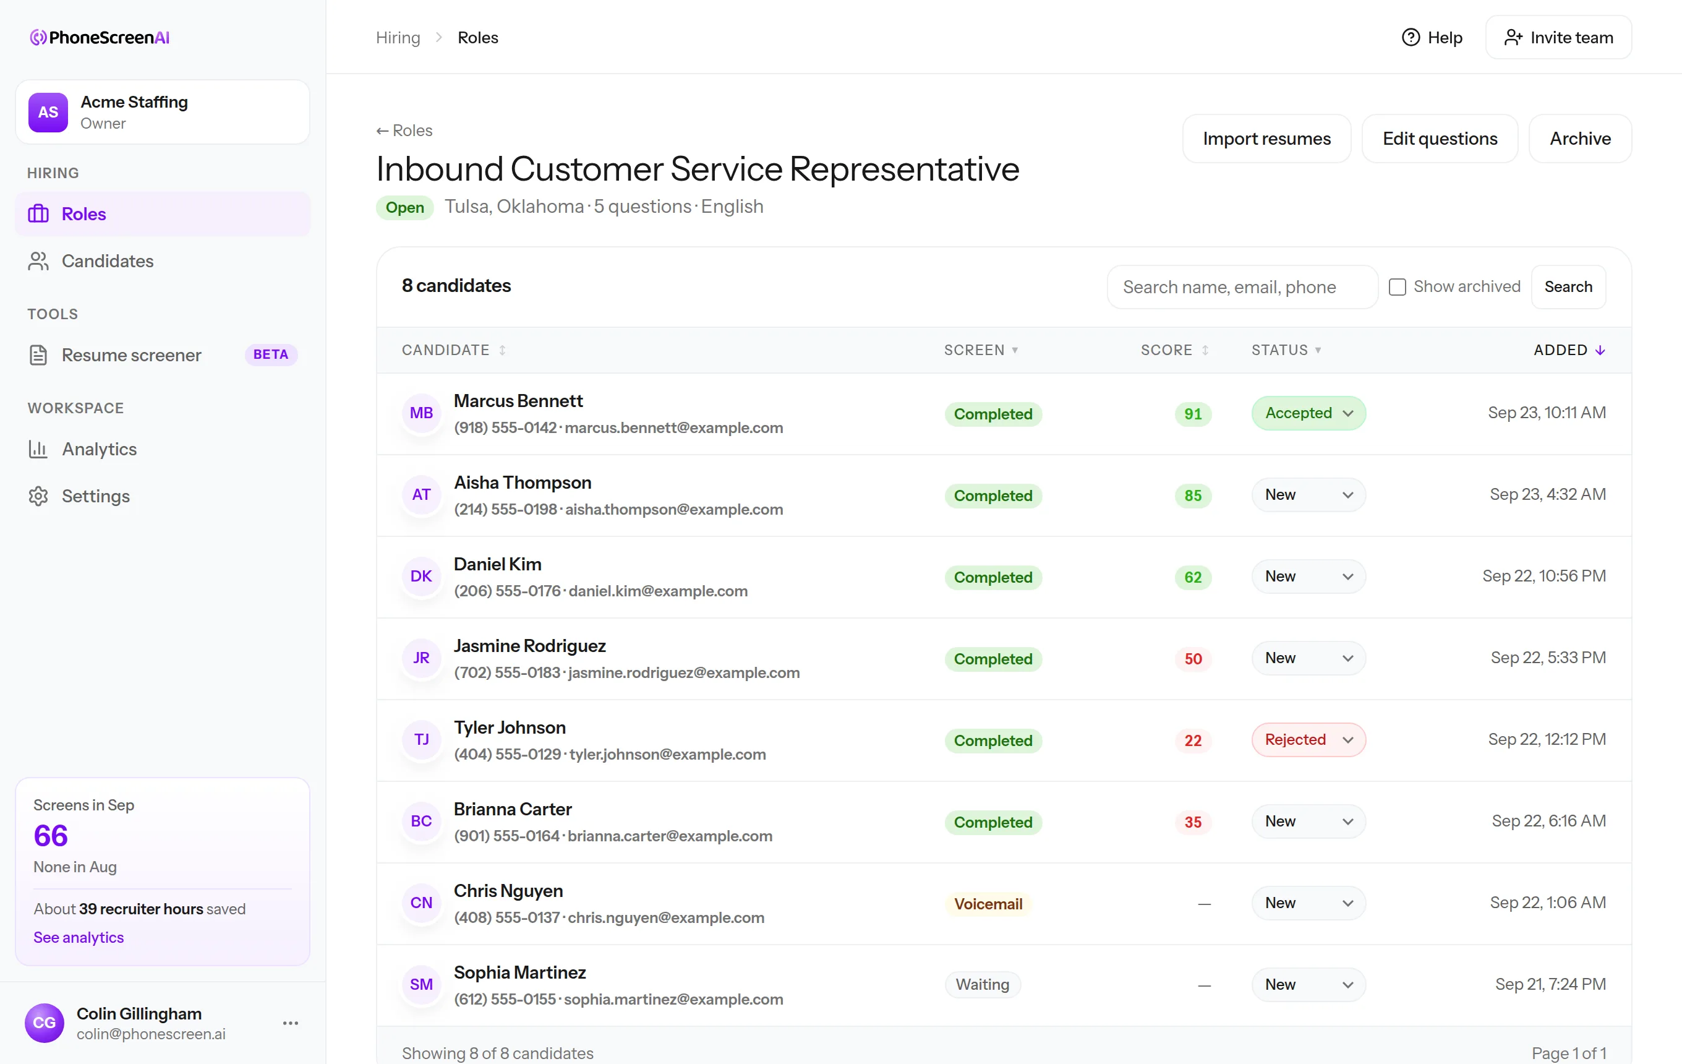Open the Acme Staffing workspace switcher

[x=162, y=112]
